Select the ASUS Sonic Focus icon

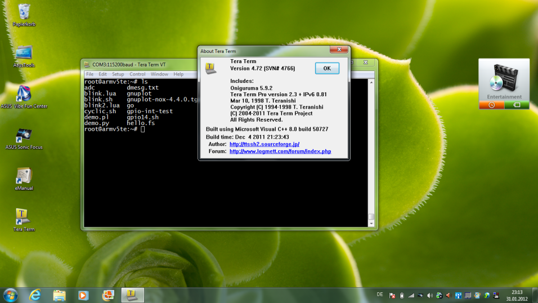[24, 138]
